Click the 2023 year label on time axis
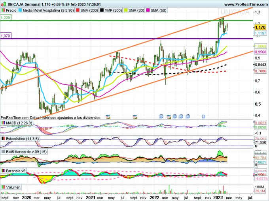Screen dimensions: 269x201 coord(218,197)
